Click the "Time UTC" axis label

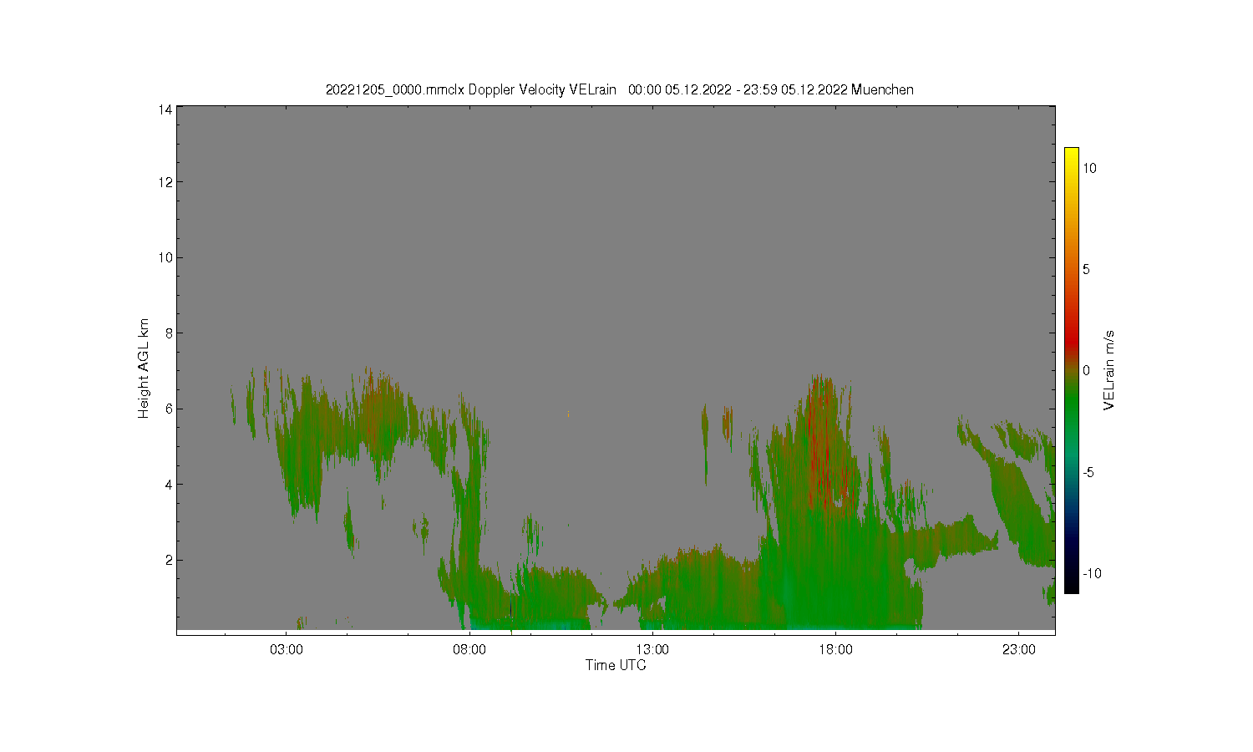(x=616, y=665)
